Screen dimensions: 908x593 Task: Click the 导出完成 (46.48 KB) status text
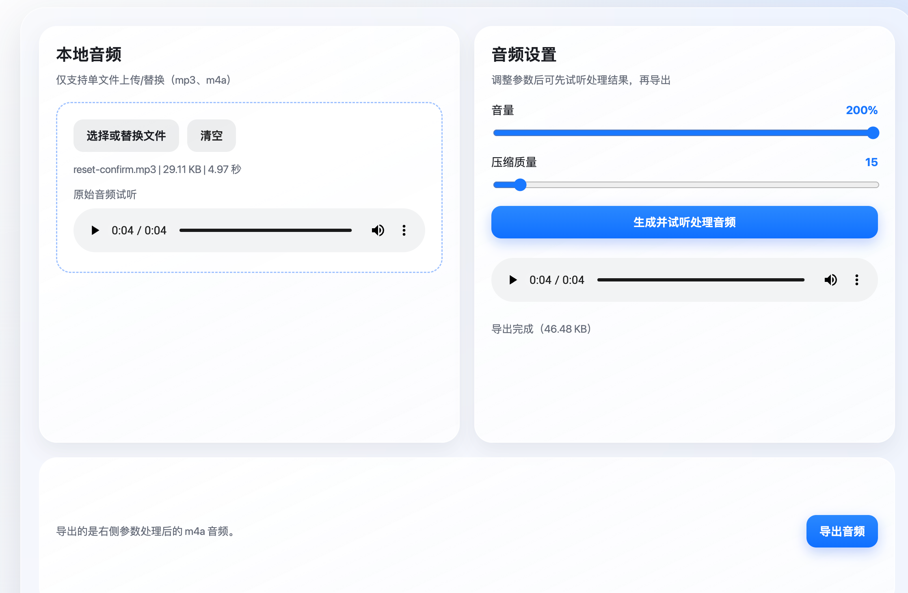point(541,329)
